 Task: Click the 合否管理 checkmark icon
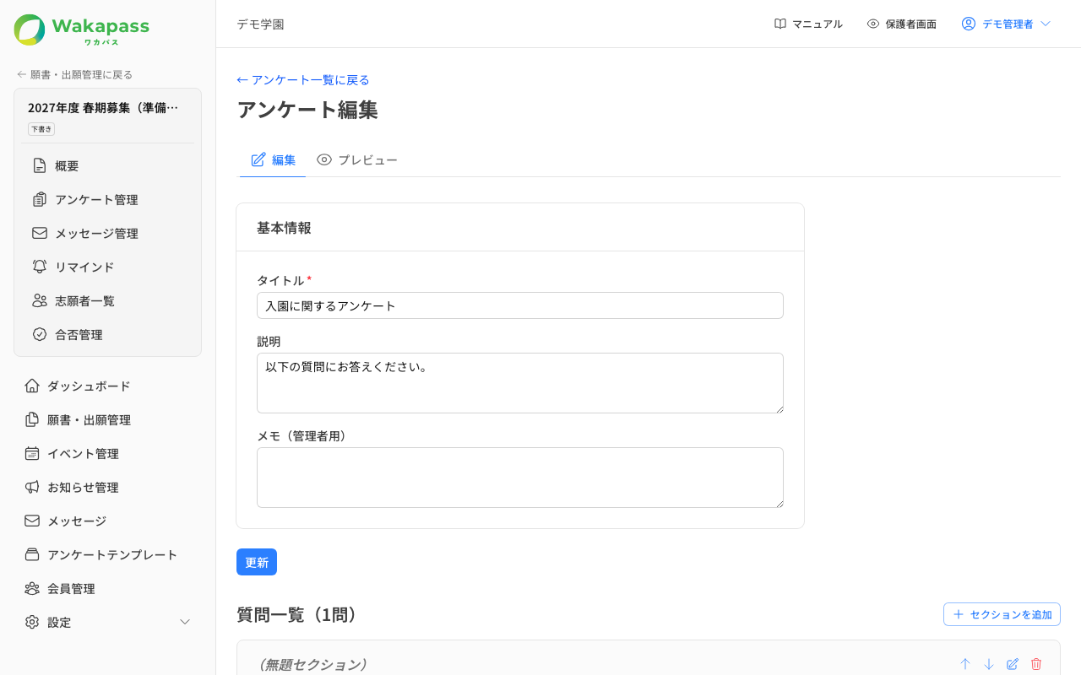[40, 334]
